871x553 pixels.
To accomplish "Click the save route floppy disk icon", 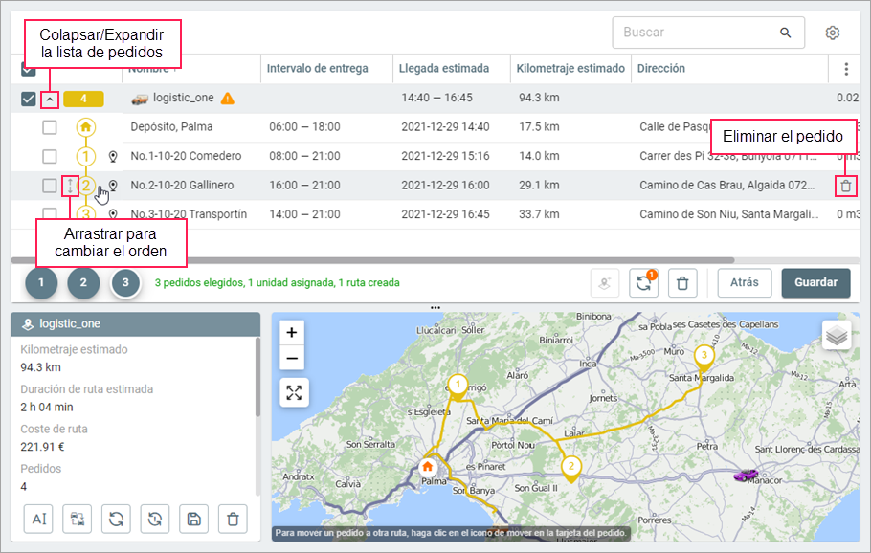I will 194,519.
